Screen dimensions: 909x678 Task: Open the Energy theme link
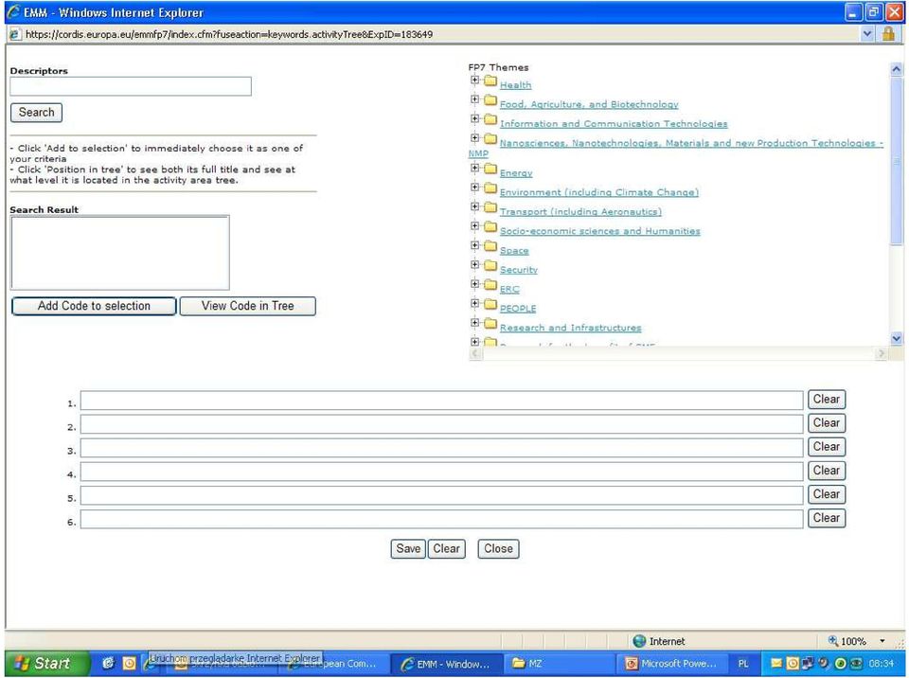[x=516, y=173]
